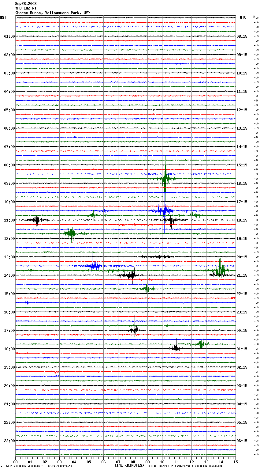Select the 13:15 UTC time label

coord(242,128)
